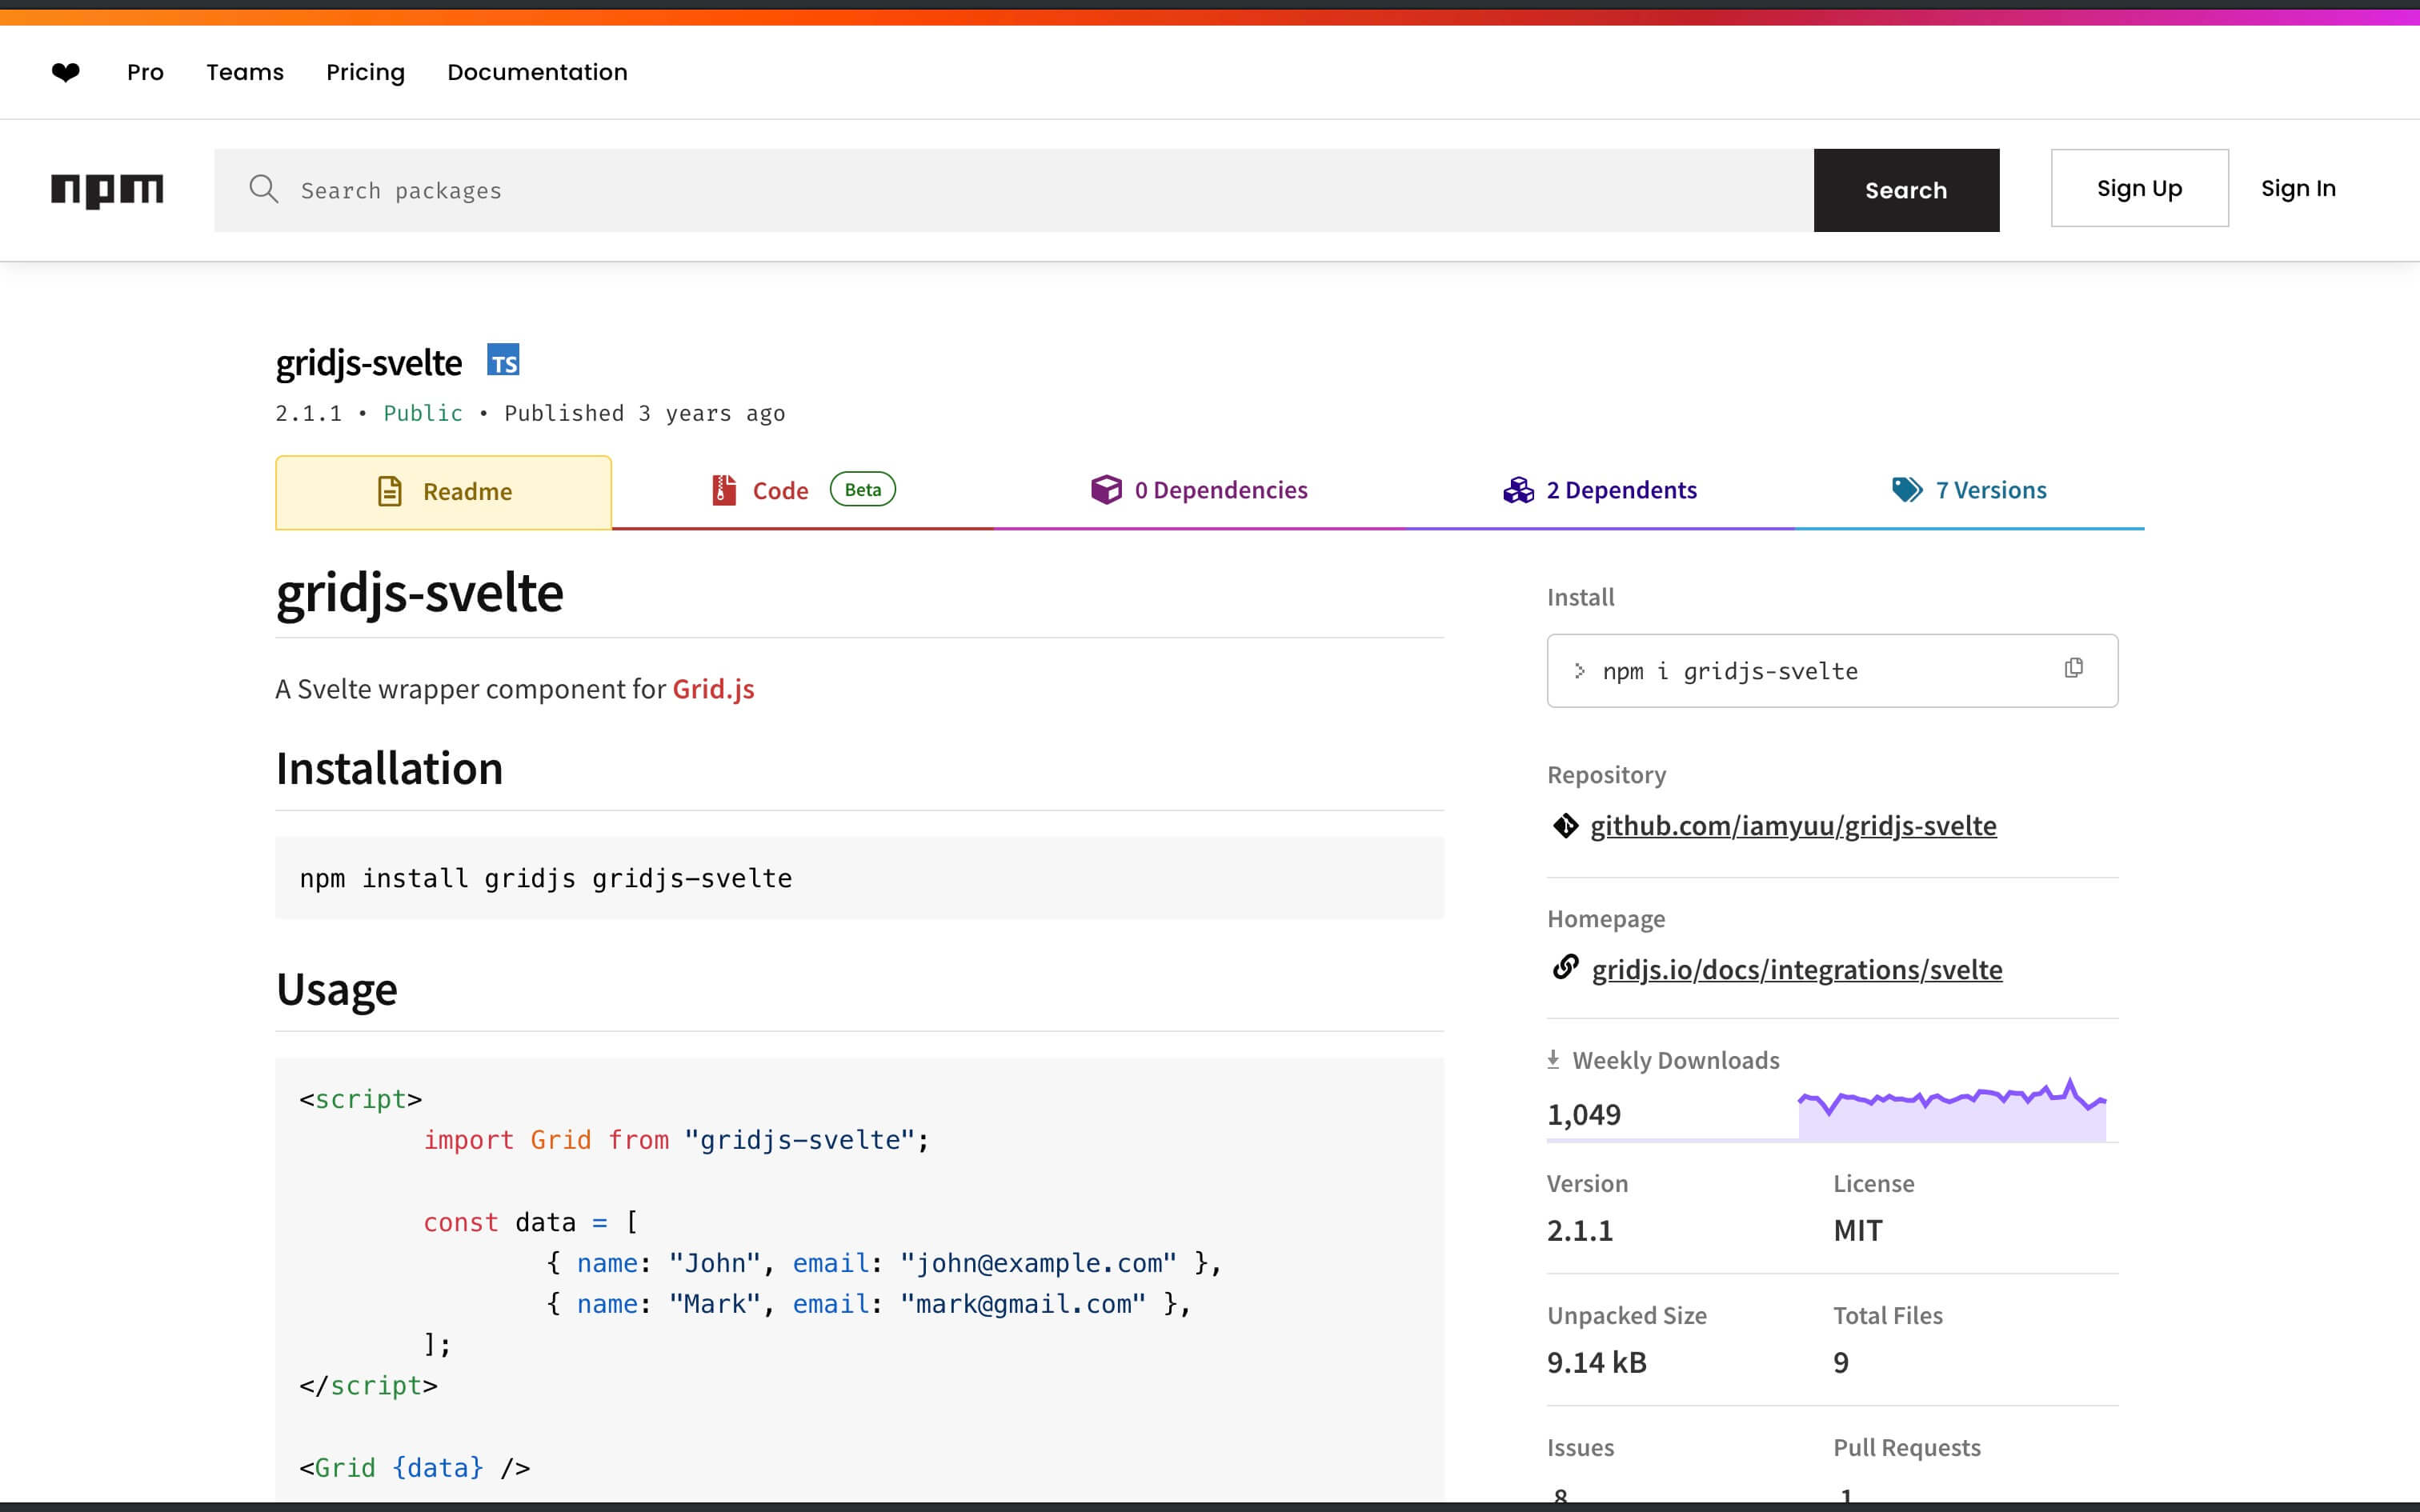Click the document icon on the Readme tab
Viewport: 2420px width, 1512px height.
point(389,490)
